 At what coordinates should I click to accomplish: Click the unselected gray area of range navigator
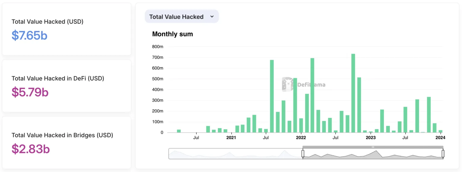pos(236,154)
